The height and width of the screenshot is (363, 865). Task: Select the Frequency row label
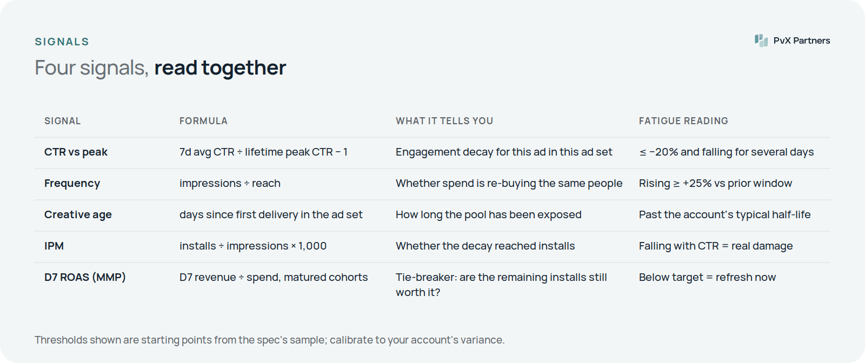pos(72,184)
